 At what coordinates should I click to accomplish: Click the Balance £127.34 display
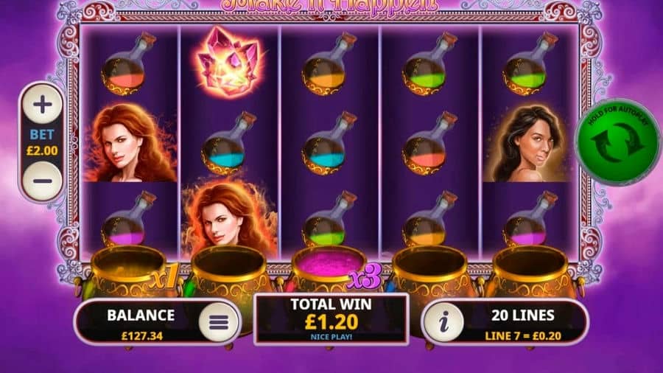[x=141, y=324]
